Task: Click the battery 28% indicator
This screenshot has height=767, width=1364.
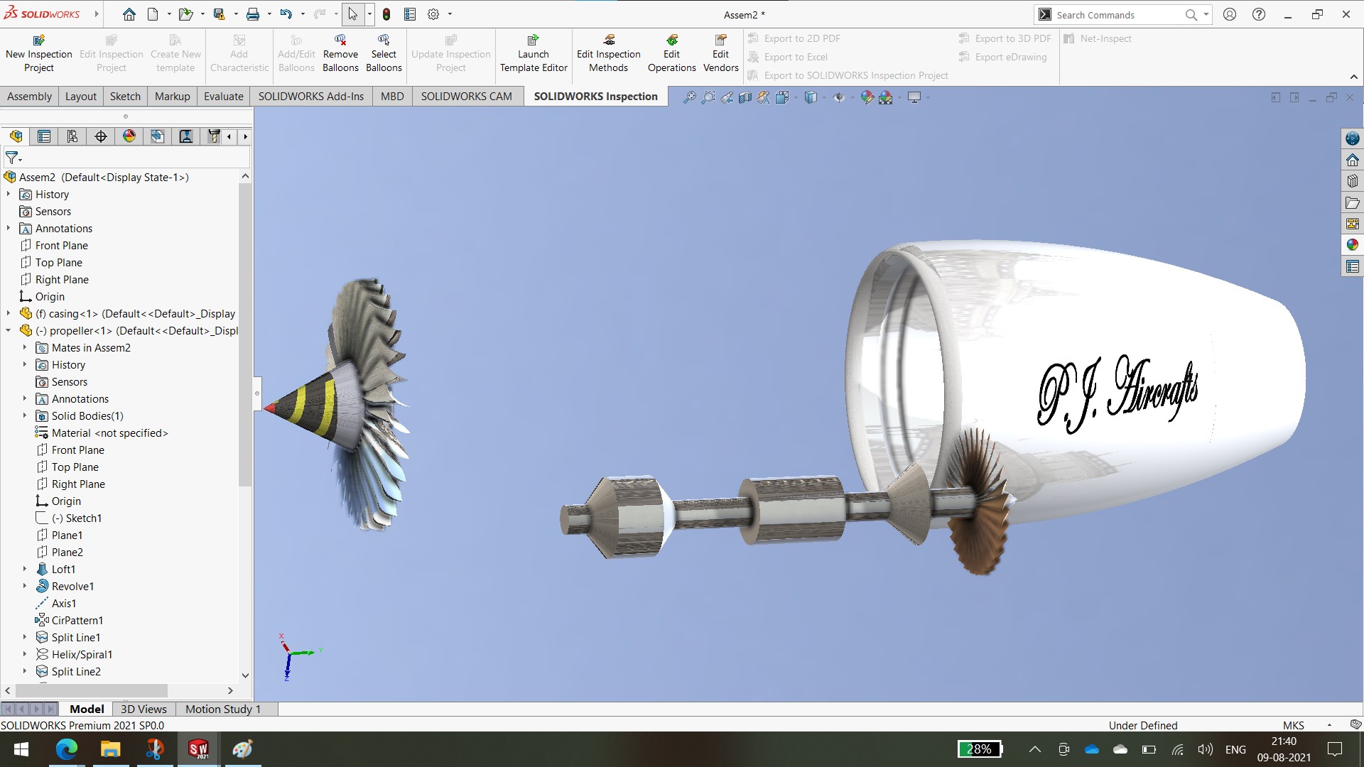Action: coord(980,749)
